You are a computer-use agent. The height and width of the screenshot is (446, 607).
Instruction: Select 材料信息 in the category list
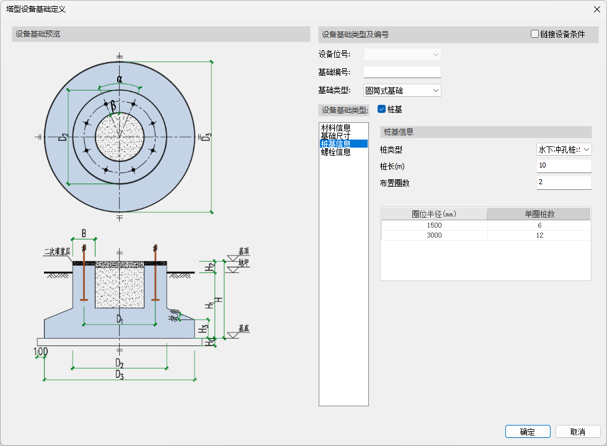click(335, 128)
